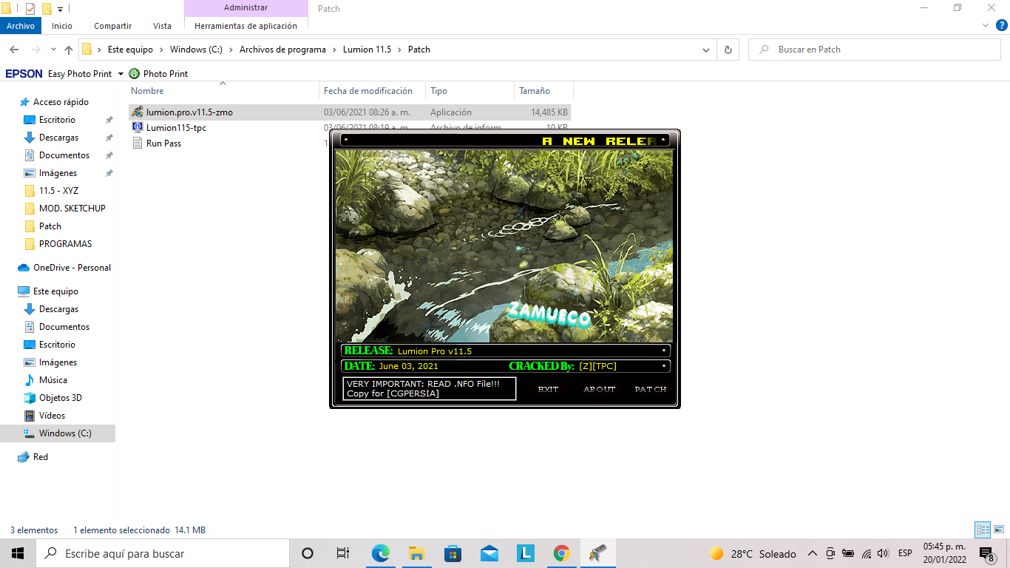Open volume control in system tray
Viewport: 1010px width, 568px height.
[x=883, y=553]
